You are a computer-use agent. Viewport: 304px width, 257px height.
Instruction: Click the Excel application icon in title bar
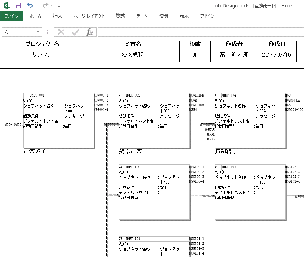pos(7,5)
